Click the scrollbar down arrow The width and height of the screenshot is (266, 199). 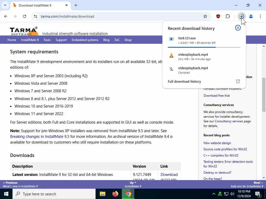[264, 178]
